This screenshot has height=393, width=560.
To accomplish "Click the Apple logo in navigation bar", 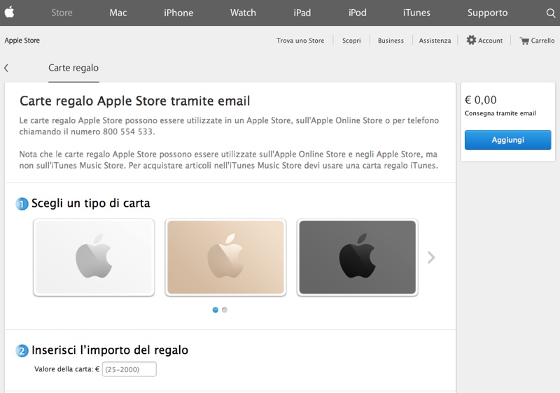I will point(9,12).
